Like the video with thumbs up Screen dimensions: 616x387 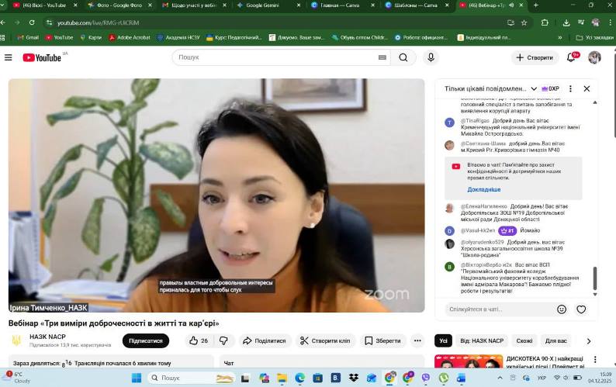coord(199,340)
